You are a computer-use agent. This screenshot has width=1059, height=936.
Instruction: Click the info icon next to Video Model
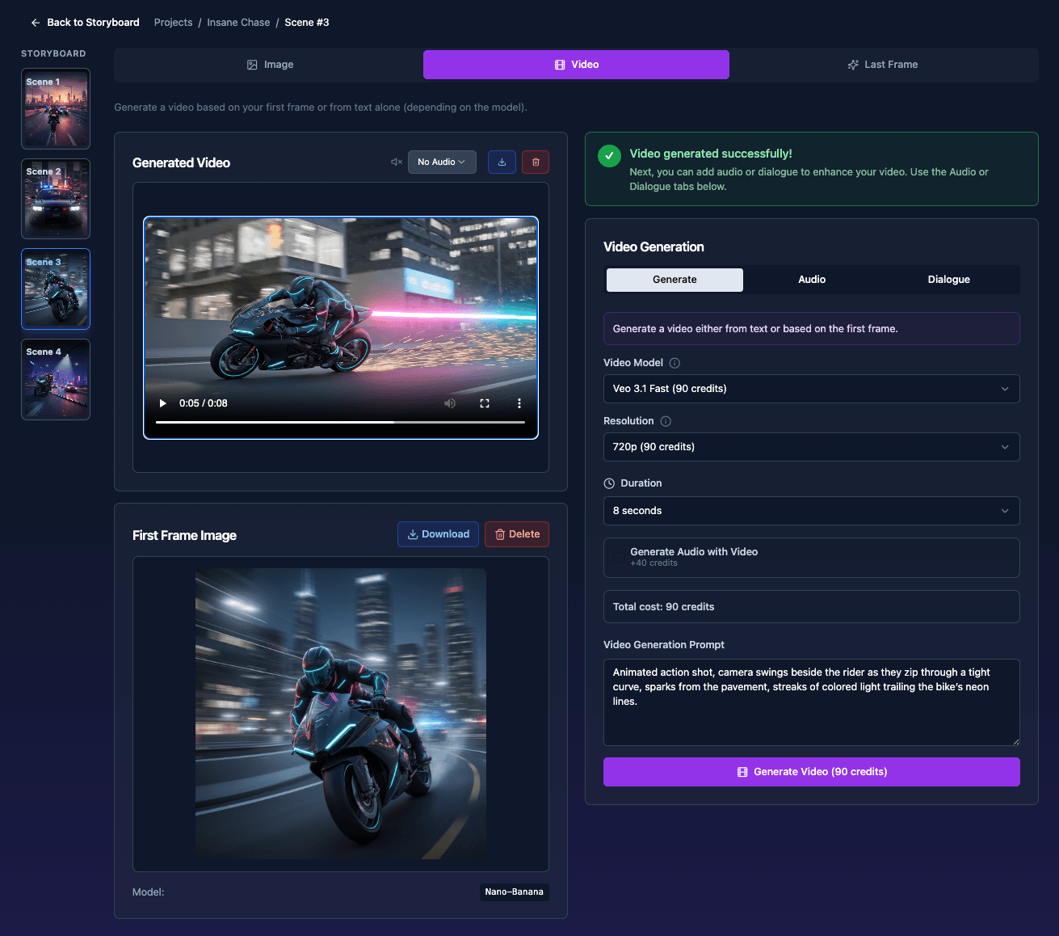click(674, 363)
